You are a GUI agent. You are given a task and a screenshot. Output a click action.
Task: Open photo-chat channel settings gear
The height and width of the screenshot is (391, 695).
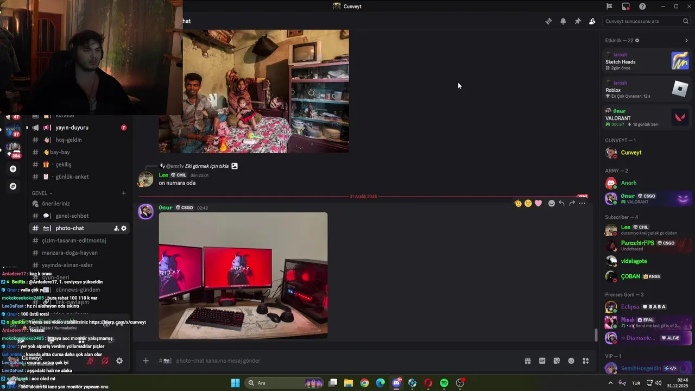124,229
